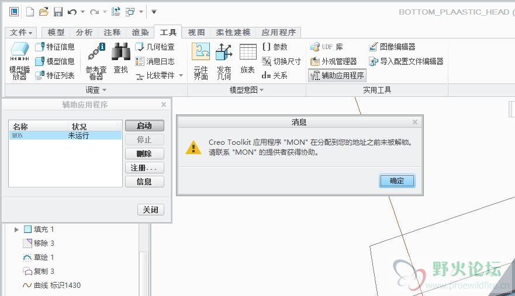Image resolution: width=515 pixels, height=296 pixels.
Task: Close the 消息 dialog with X
Action: (415, 122)
